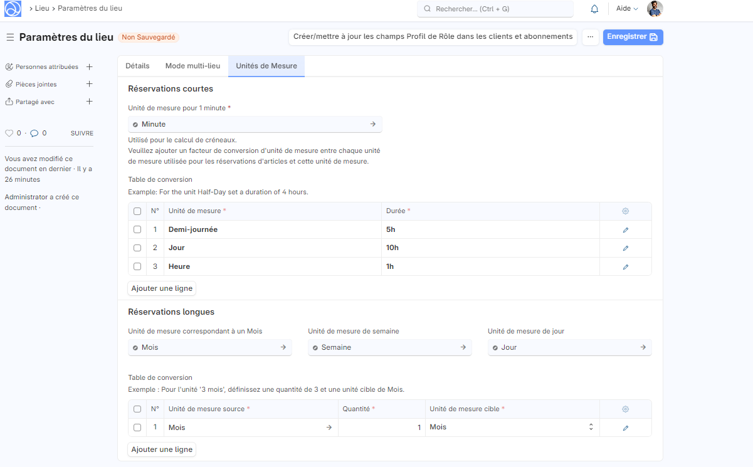The width and height of the screenshot is (753, 467).
Task: Expand the Aide help menu
Action: click(627, 9)
